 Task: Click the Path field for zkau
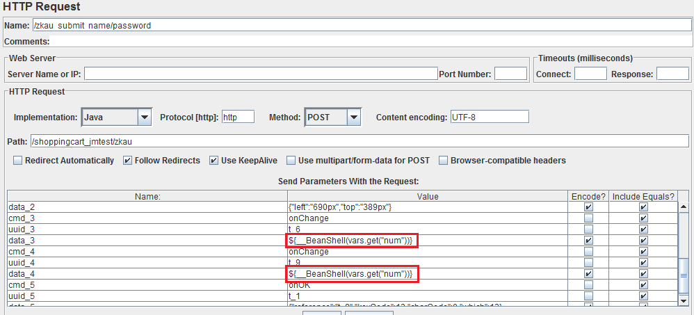pyautogui.click(x=362, y=141)
